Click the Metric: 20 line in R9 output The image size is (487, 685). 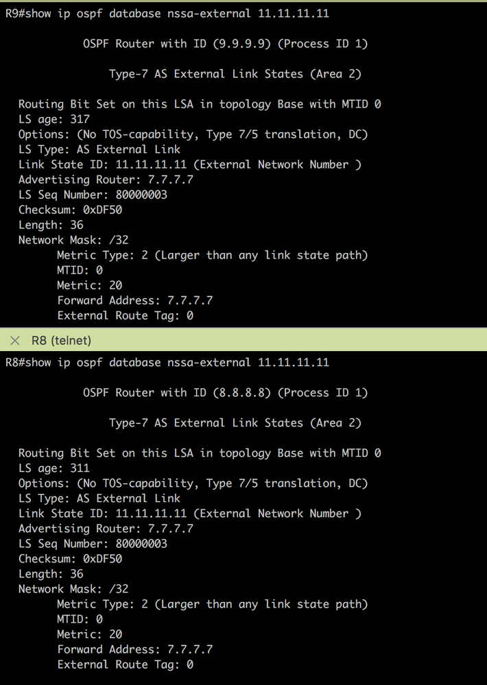(x=90, y=286)
